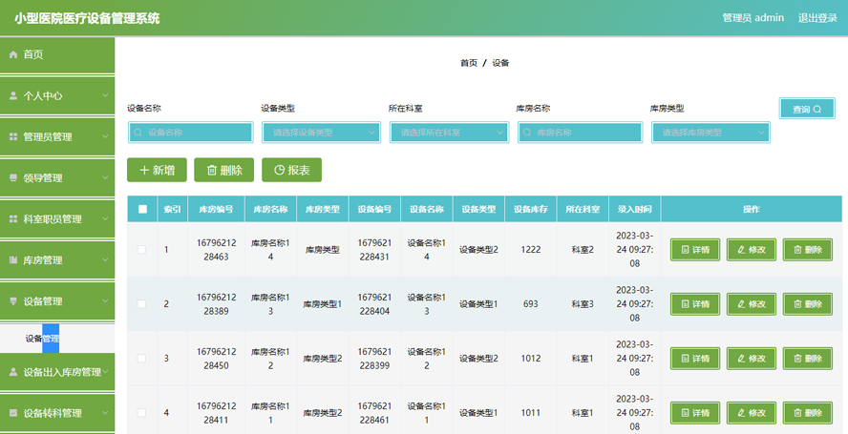Select the 设备管理 submenu item
This screenshot has width=848, height=434.
pos(57,339)
